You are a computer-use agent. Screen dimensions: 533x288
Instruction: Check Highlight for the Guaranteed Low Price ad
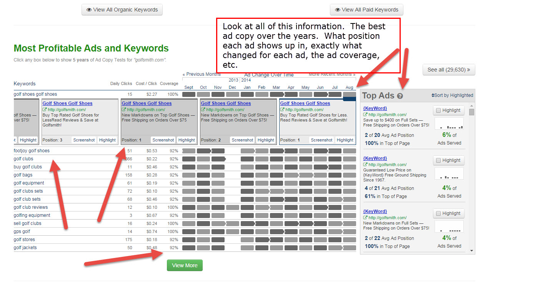(x=438, y=160)
